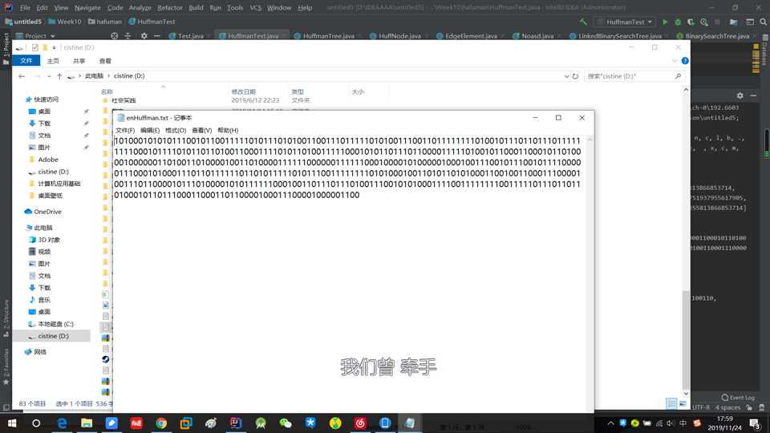This screenshot has width=770, height=433.
Task: Launch Microsoft Edge from taskbar
Action: tap(62, 423)
